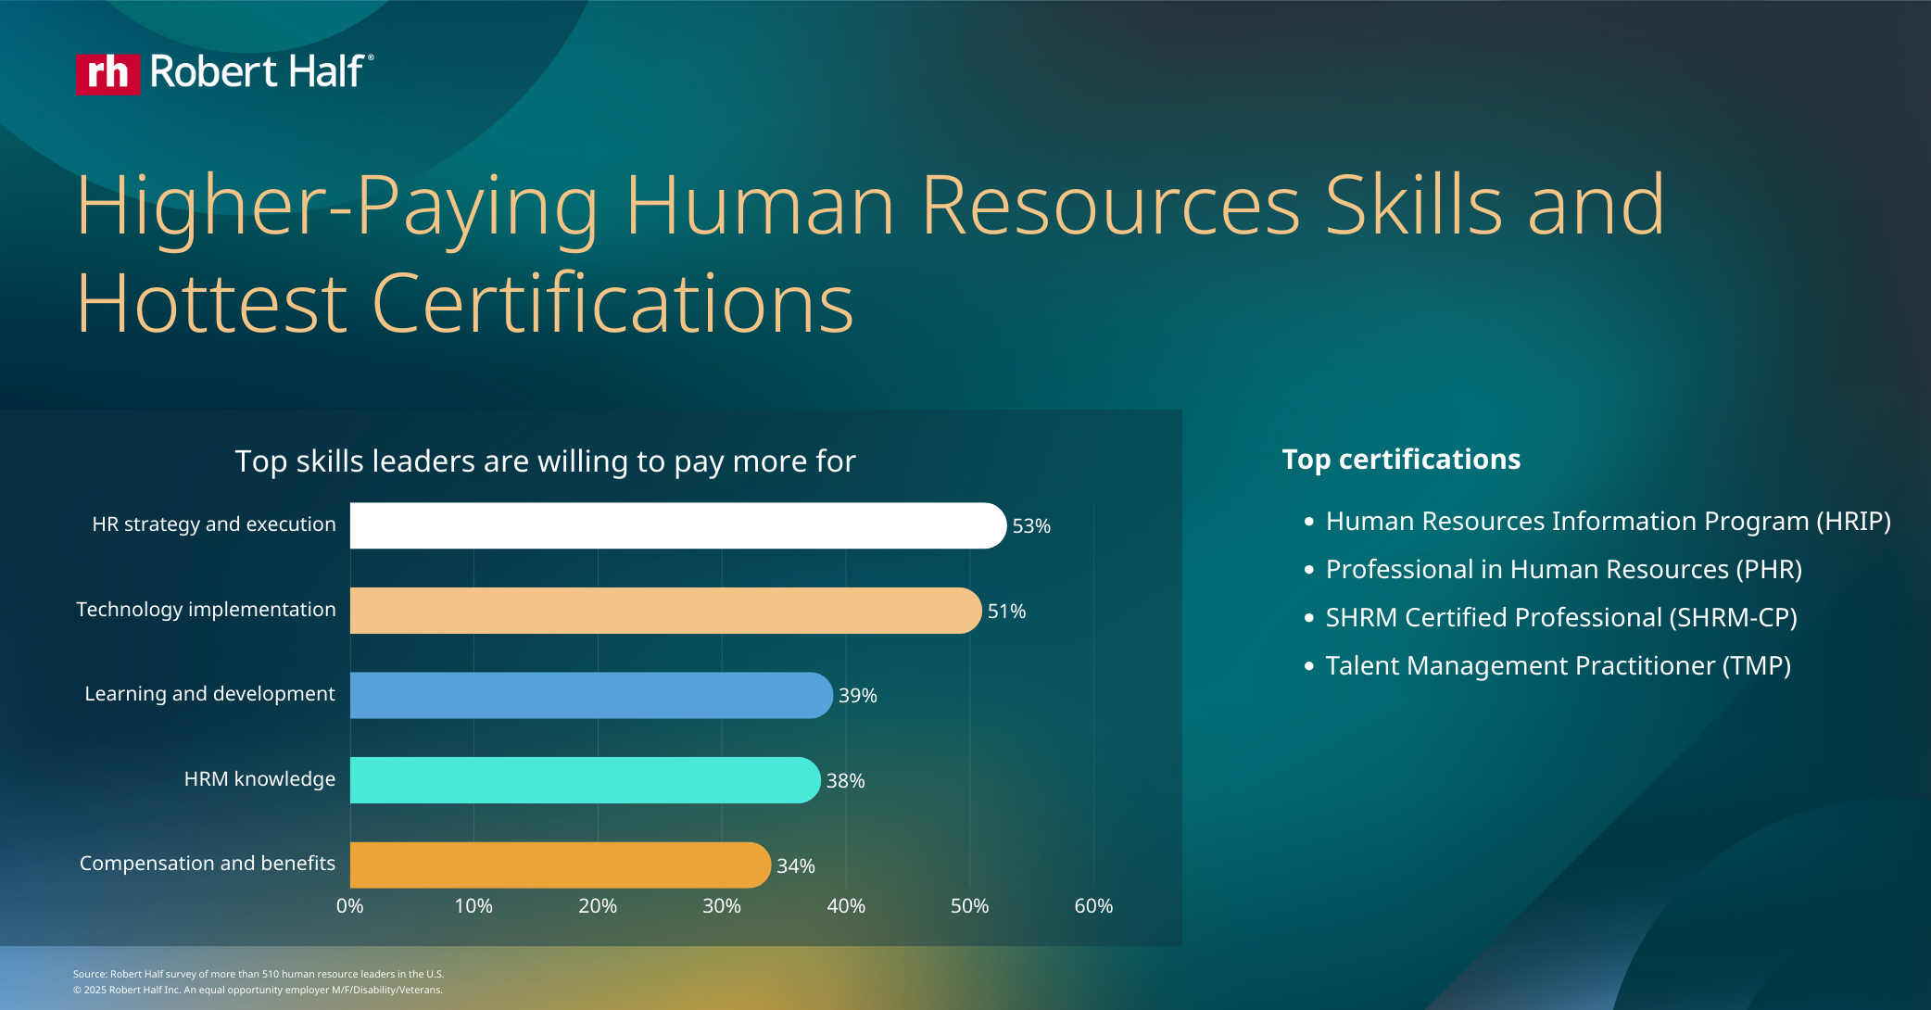The height and width of the screenshot is (1010, 1931).
Task: Click the 60% axis gridline label
Action: click(x=1096, y=907)
